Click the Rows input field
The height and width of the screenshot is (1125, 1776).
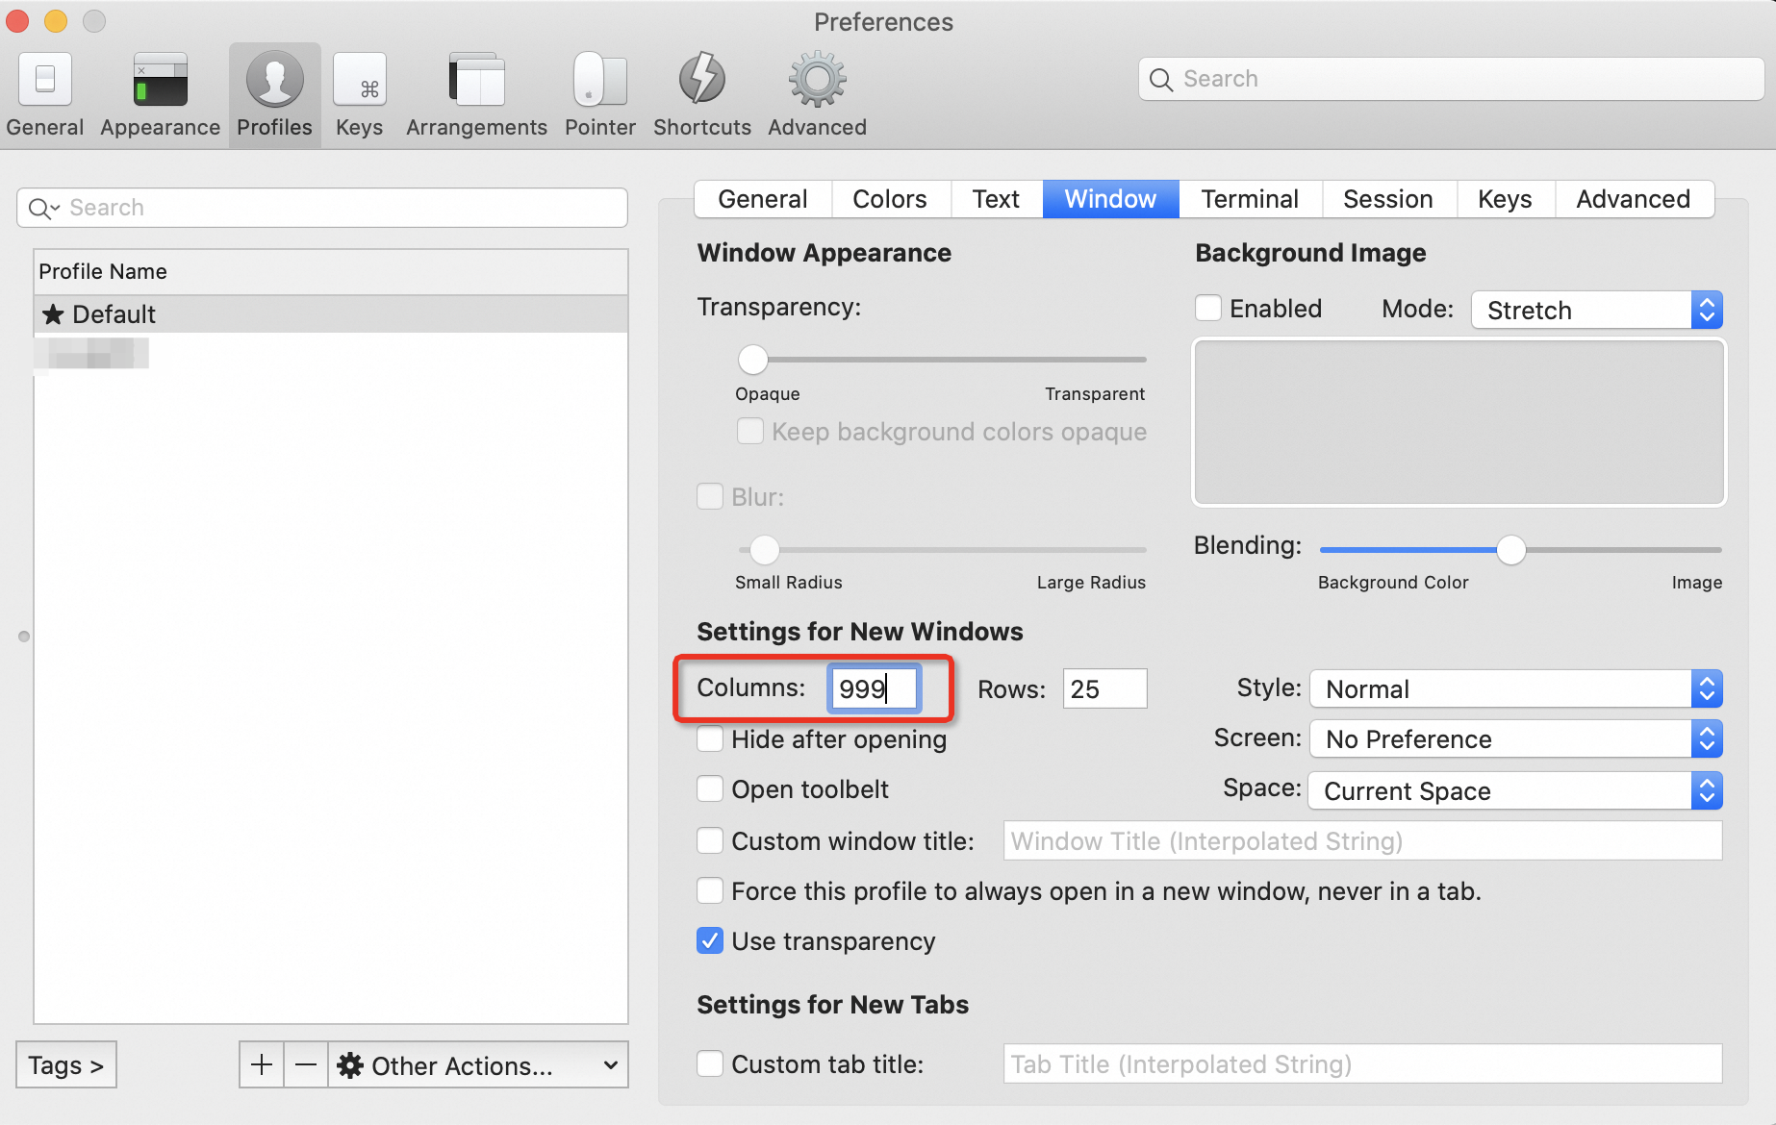pos(1104,688)
